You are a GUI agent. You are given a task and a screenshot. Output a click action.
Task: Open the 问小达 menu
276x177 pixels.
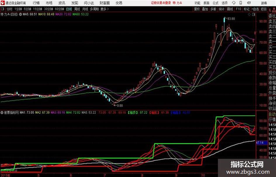click(x=89, y=3)
